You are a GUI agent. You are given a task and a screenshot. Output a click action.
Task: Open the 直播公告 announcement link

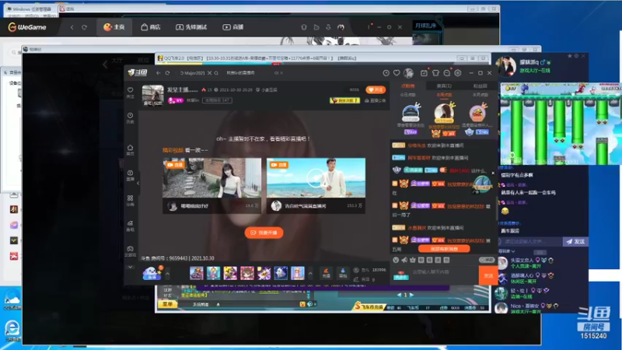click(x=375, y=101)
